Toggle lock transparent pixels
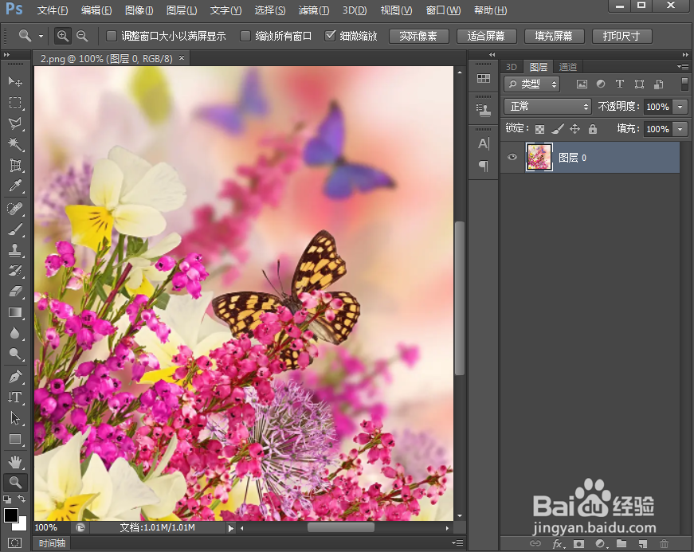The image size is (694, 552). [x=539, y=129]
